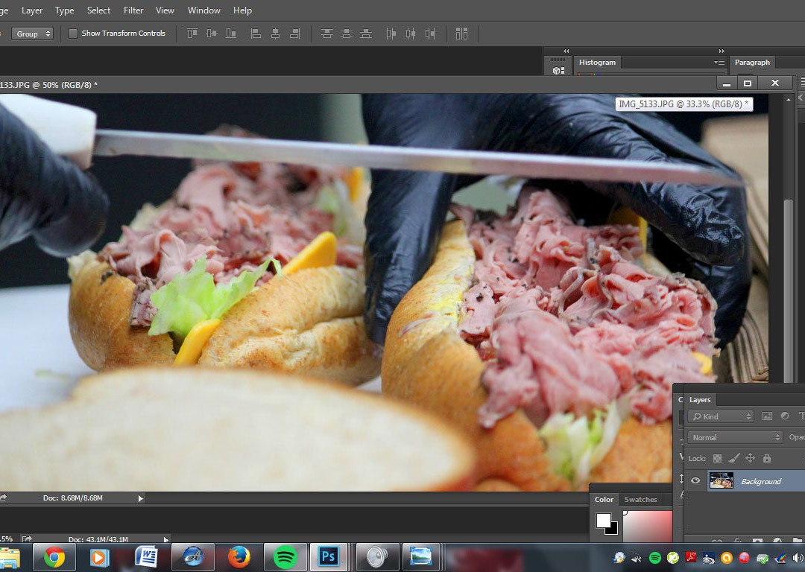Open the Group auto-select dropdown
Viewport: 805px width, 572px height.
tap(34, 34)
